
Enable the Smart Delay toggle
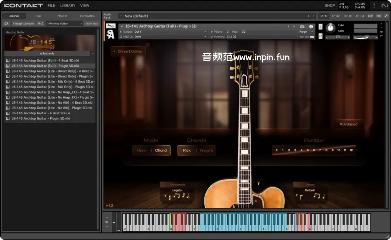(x=114, y=51)
